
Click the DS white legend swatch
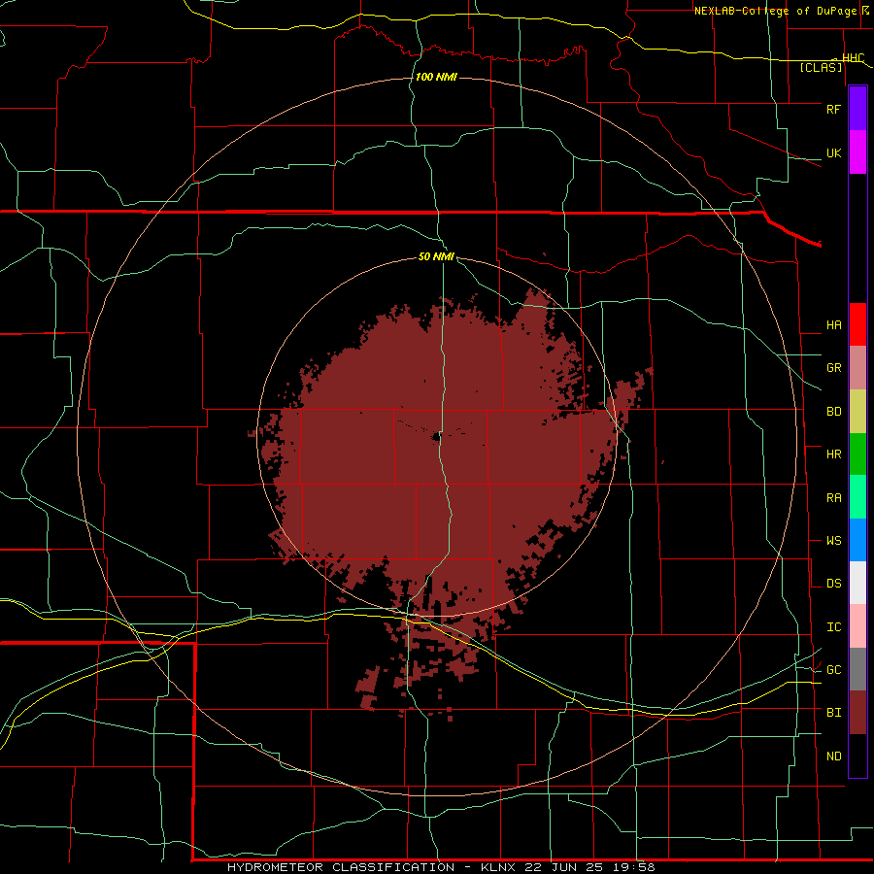click(x=857, y=583)
